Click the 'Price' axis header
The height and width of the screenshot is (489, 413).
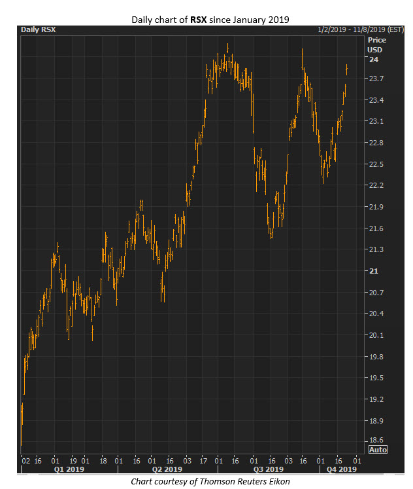pos(376,40)
